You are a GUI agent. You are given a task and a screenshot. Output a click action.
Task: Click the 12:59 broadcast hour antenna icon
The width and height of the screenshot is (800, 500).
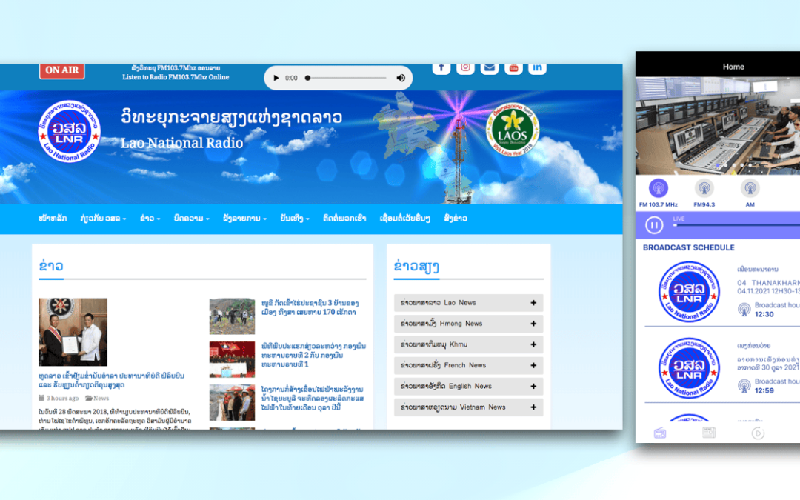tap(744, 386)
